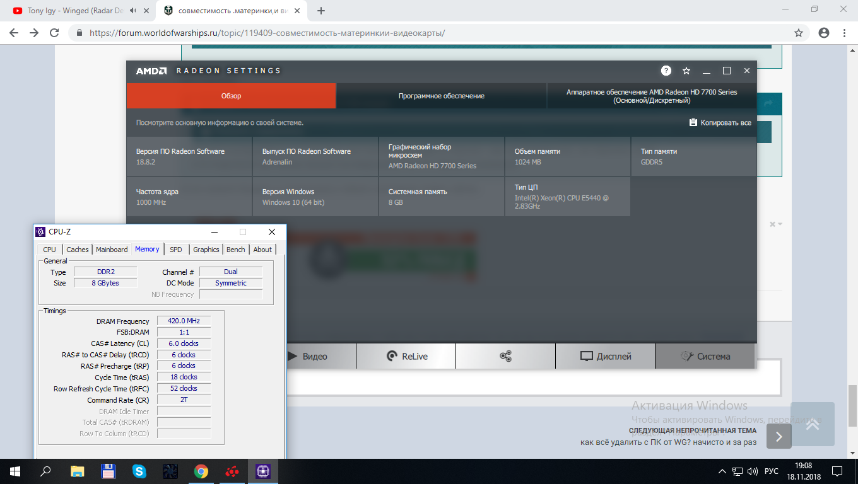The image size is (858, 484).
Task: Click the Копировать все button
Action: (x=720, y=123)
